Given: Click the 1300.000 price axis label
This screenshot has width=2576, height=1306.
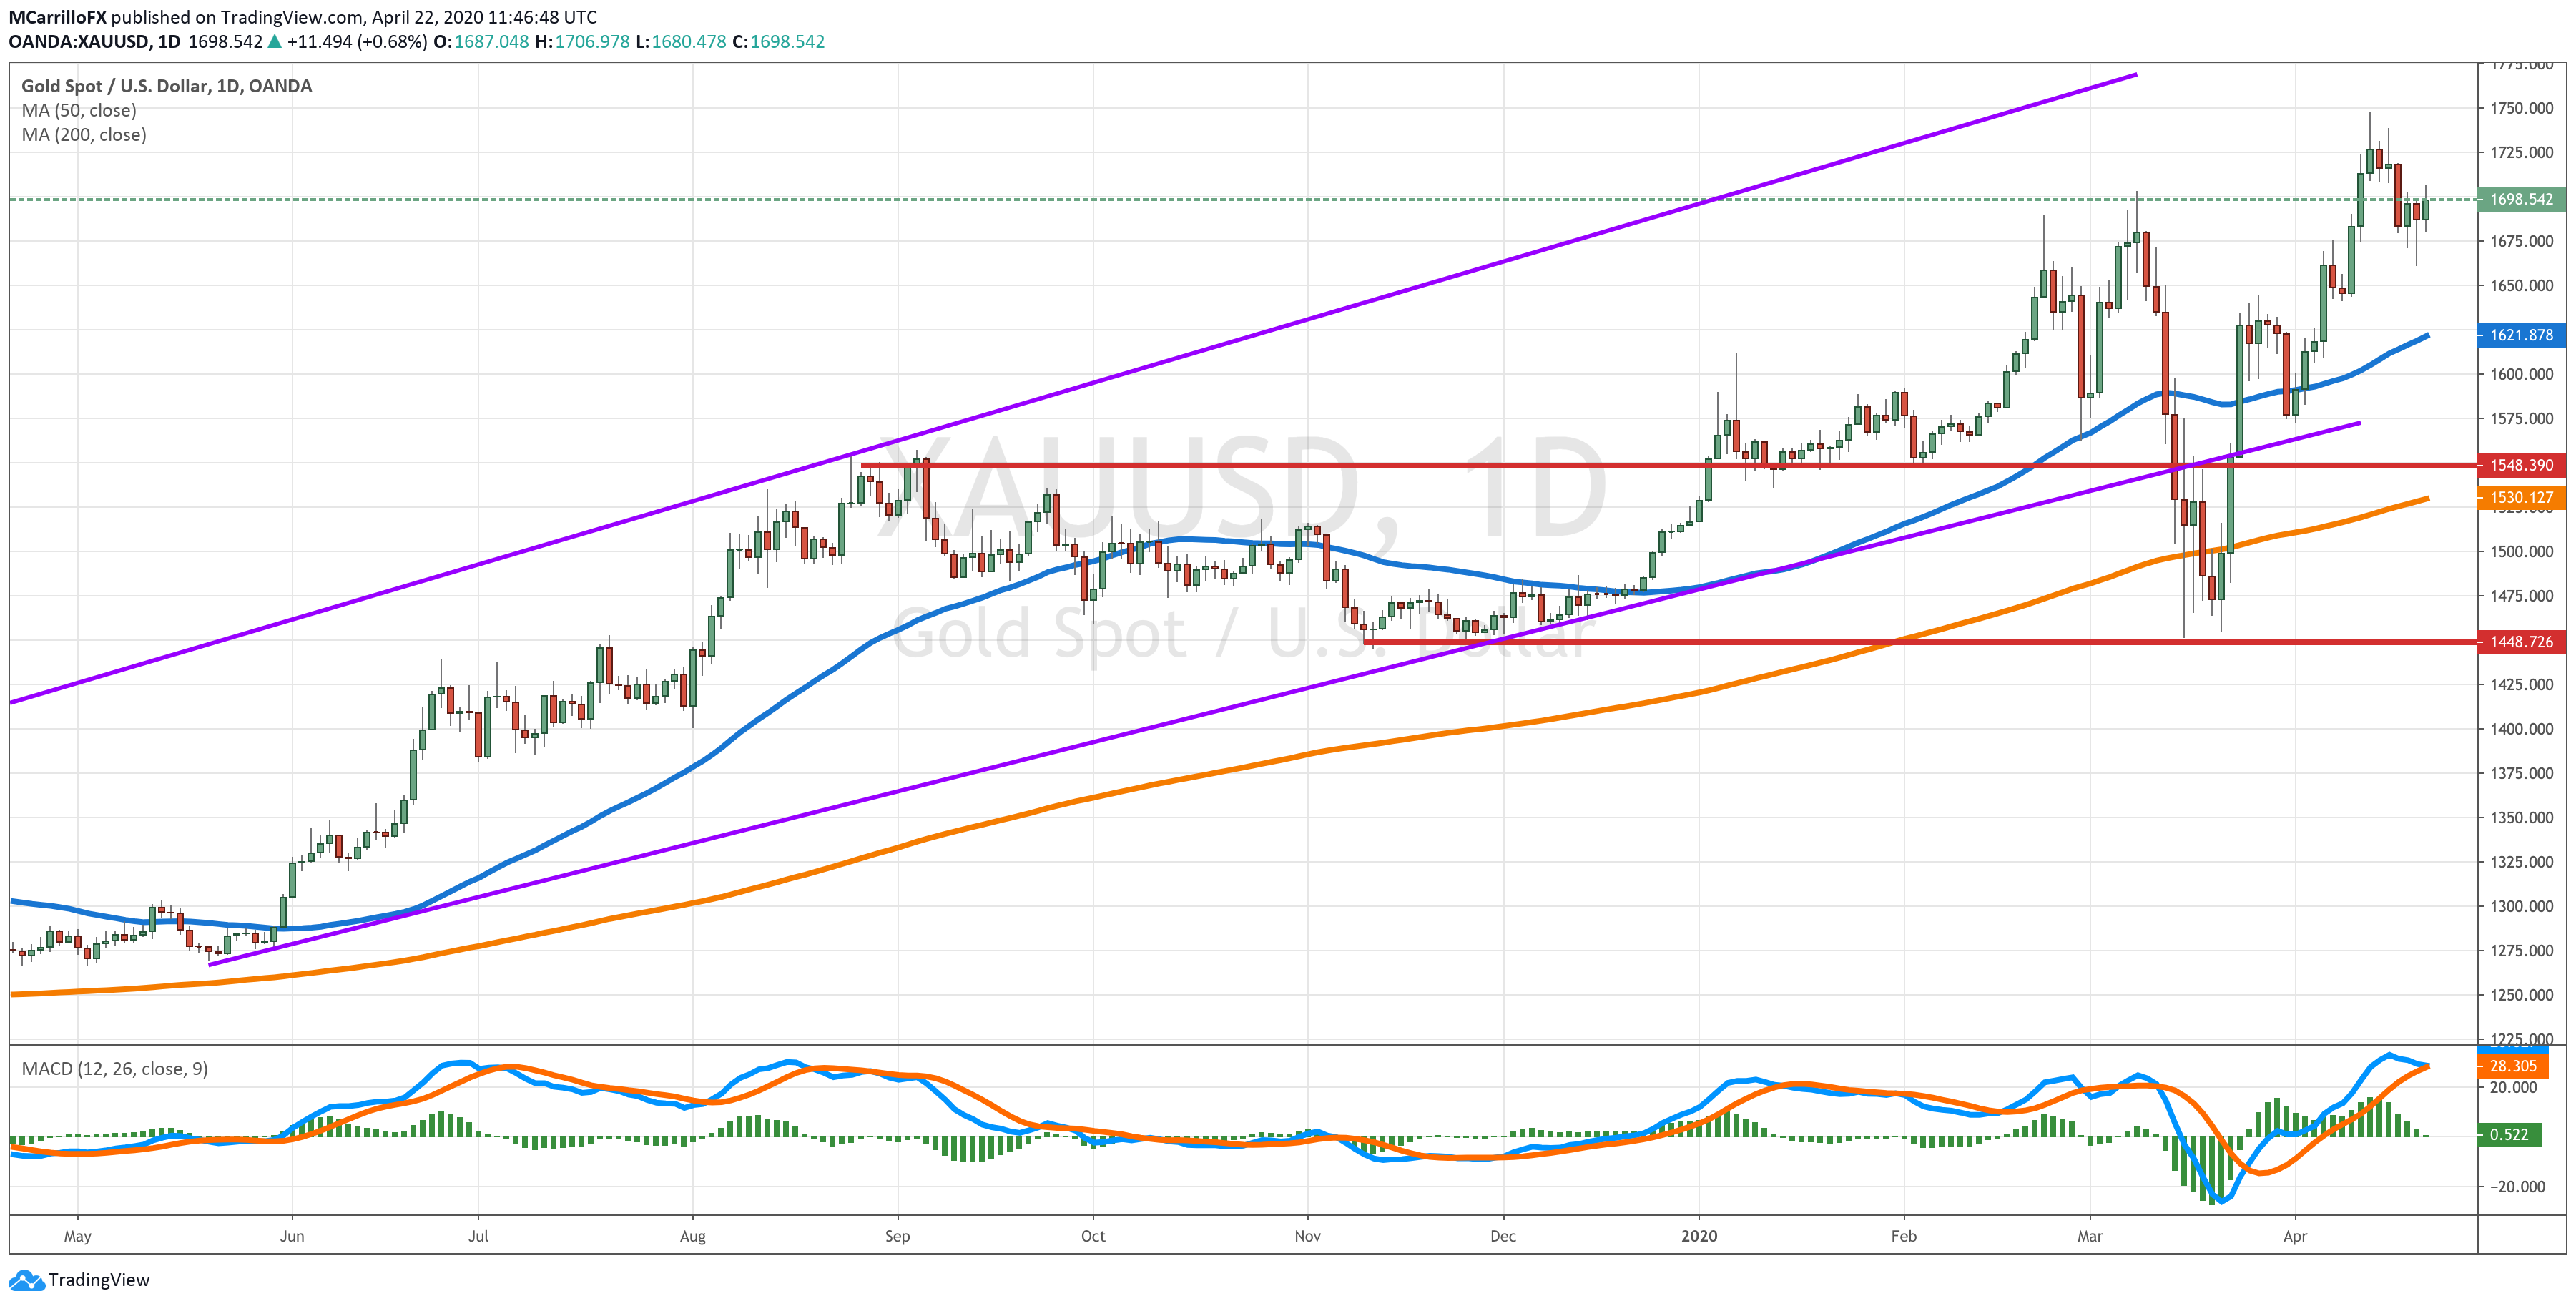Looking at the screenshot, I should click(2521, 906).
